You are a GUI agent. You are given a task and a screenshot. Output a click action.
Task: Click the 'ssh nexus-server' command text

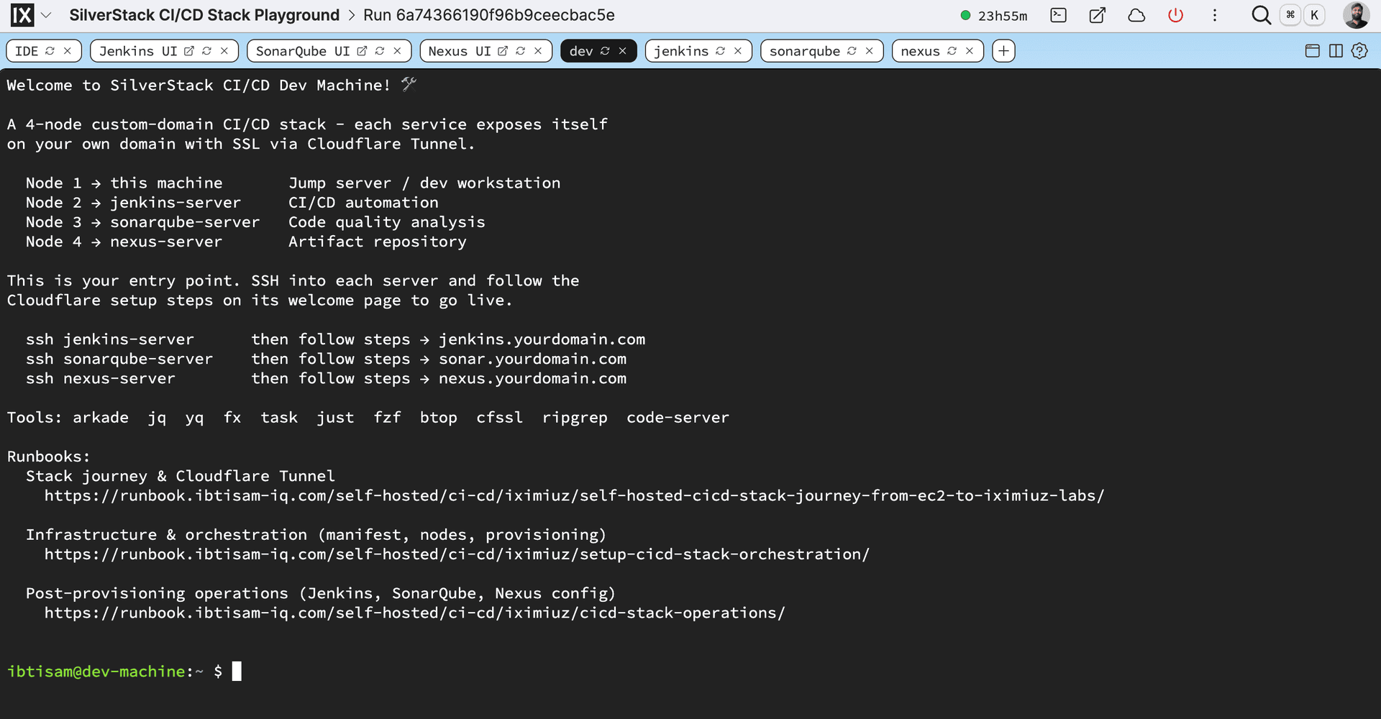[101, 378]
